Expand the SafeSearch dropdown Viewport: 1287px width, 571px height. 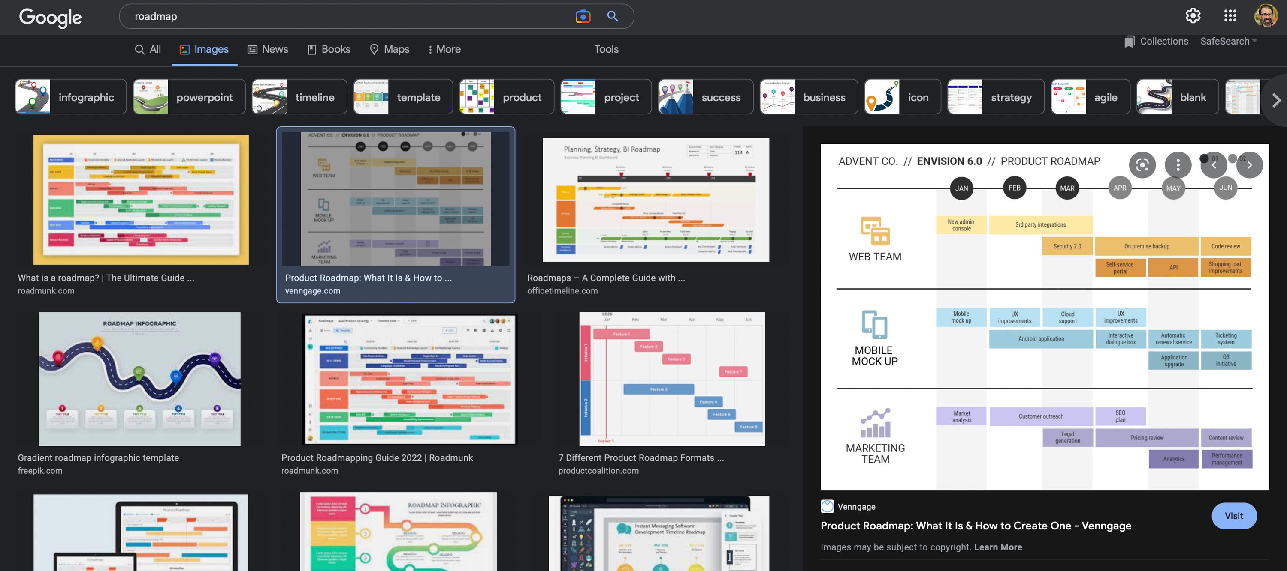click(1229, 42)
